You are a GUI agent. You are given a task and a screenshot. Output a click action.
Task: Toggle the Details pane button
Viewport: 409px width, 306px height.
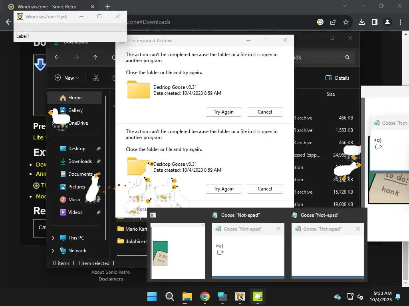coord(337,78)
